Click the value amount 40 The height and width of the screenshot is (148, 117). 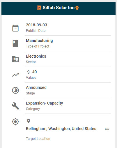[x=34, y=72]
